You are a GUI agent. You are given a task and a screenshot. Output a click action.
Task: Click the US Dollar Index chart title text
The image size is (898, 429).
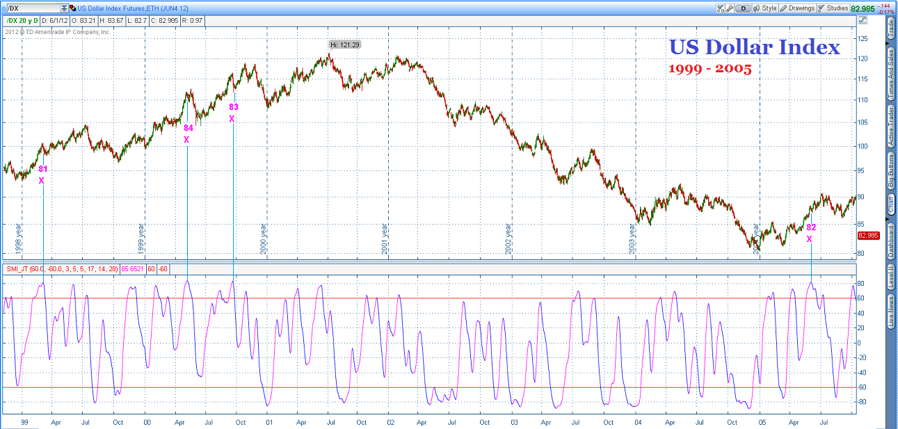tap(754, 47)
